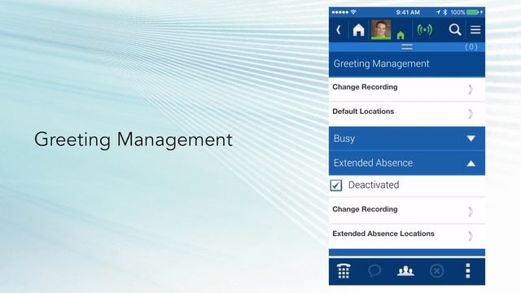This screenshot has height=293, width=521.
Task: Open the user profile photo
Action: coord(381,30)
